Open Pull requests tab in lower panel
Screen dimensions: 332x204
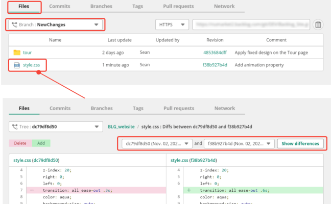coord(179,108)
